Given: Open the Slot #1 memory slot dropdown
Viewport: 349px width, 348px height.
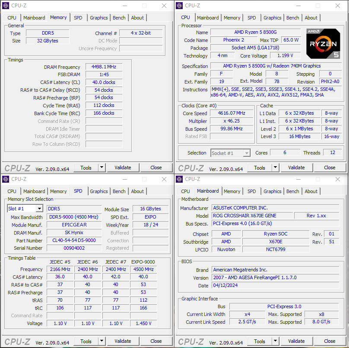Looking at the screenshot, I should [x=39, y=209].
